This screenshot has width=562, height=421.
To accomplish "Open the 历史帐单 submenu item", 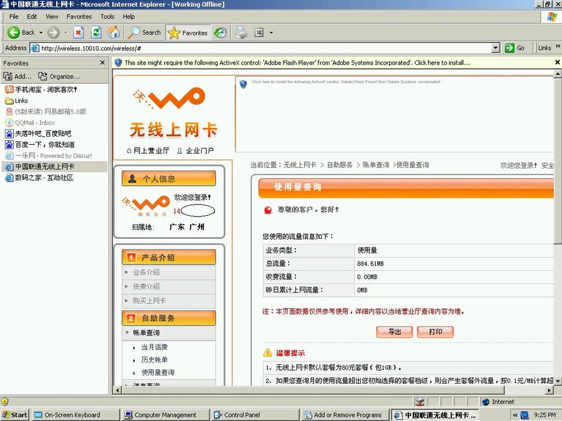I will pyautogui.click(x=154, y=360).
